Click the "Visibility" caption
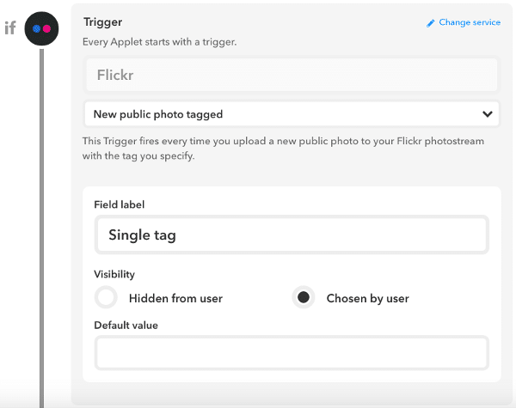Image resolution: width=516 pixels, height=408 pixels. pos(114,274)
